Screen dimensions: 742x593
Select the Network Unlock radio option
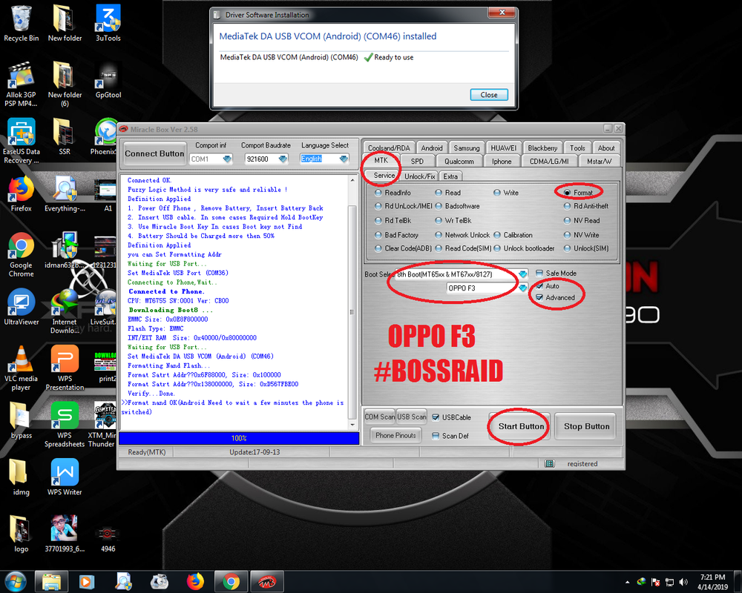pyautogui.click(x=462, y=235)
